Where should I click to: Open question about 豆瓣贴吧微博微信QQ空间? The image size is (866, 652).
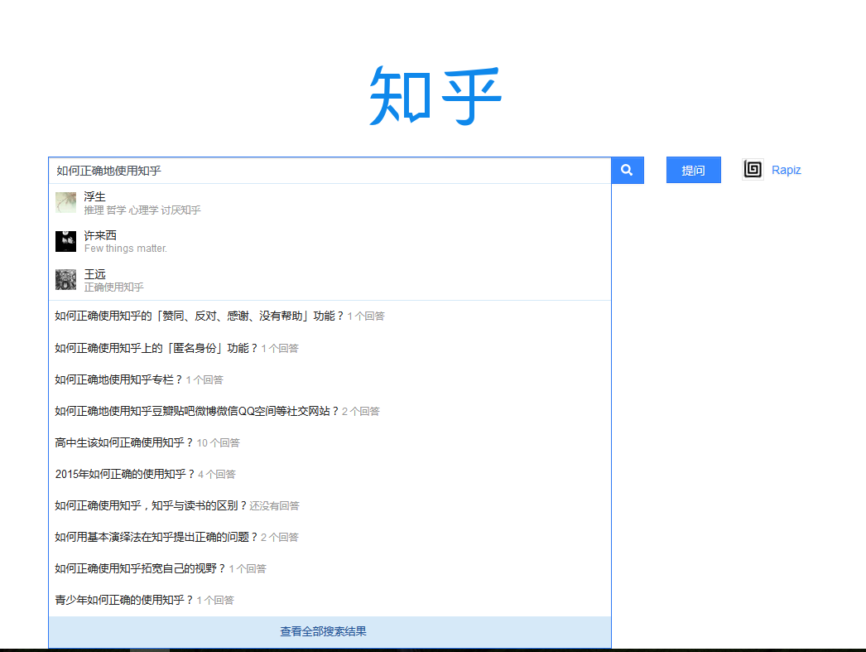(x=330, y=411)
